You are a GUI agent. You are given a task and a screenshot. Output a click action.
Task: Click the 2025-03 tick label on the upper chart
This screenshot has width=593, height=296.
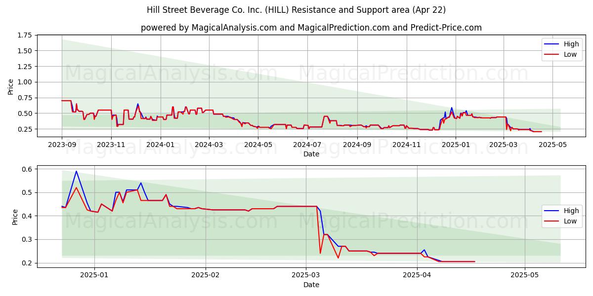[504, 145]
